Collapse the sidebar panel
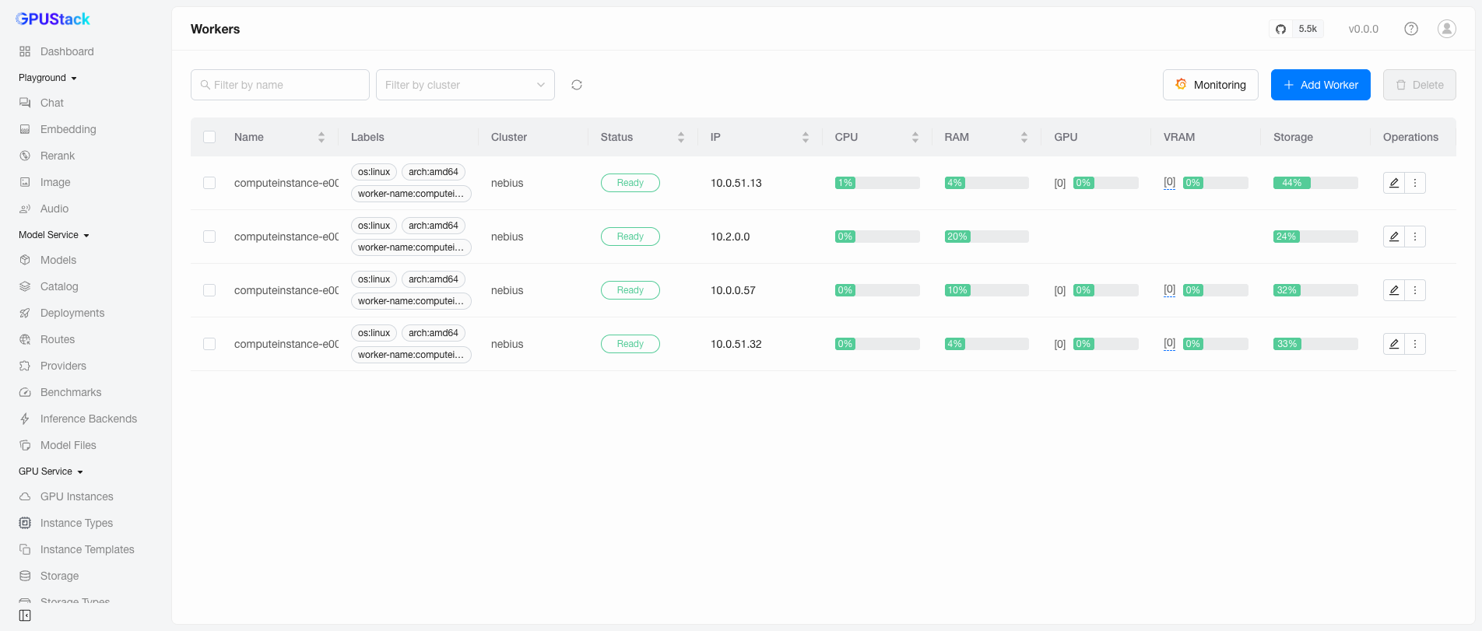The width and height of the screenshot is (1482, 631). pos(25,615)
